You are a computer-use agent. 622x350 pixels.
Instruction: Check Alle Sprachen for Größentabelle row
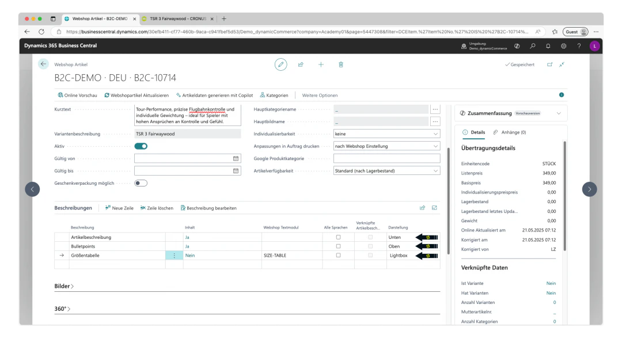tap(339, 255)
